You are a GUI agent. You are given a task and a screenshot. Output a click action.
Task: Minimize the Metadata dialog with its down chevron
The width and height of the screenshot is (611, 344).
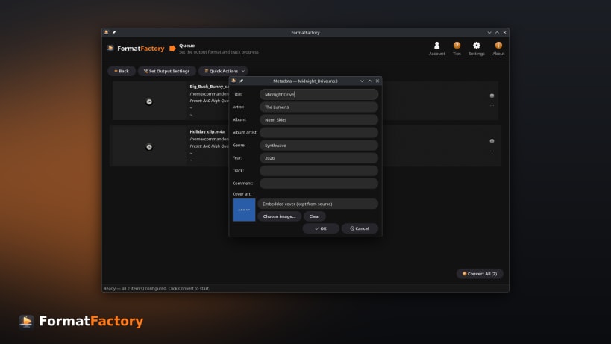click(362, 81)
